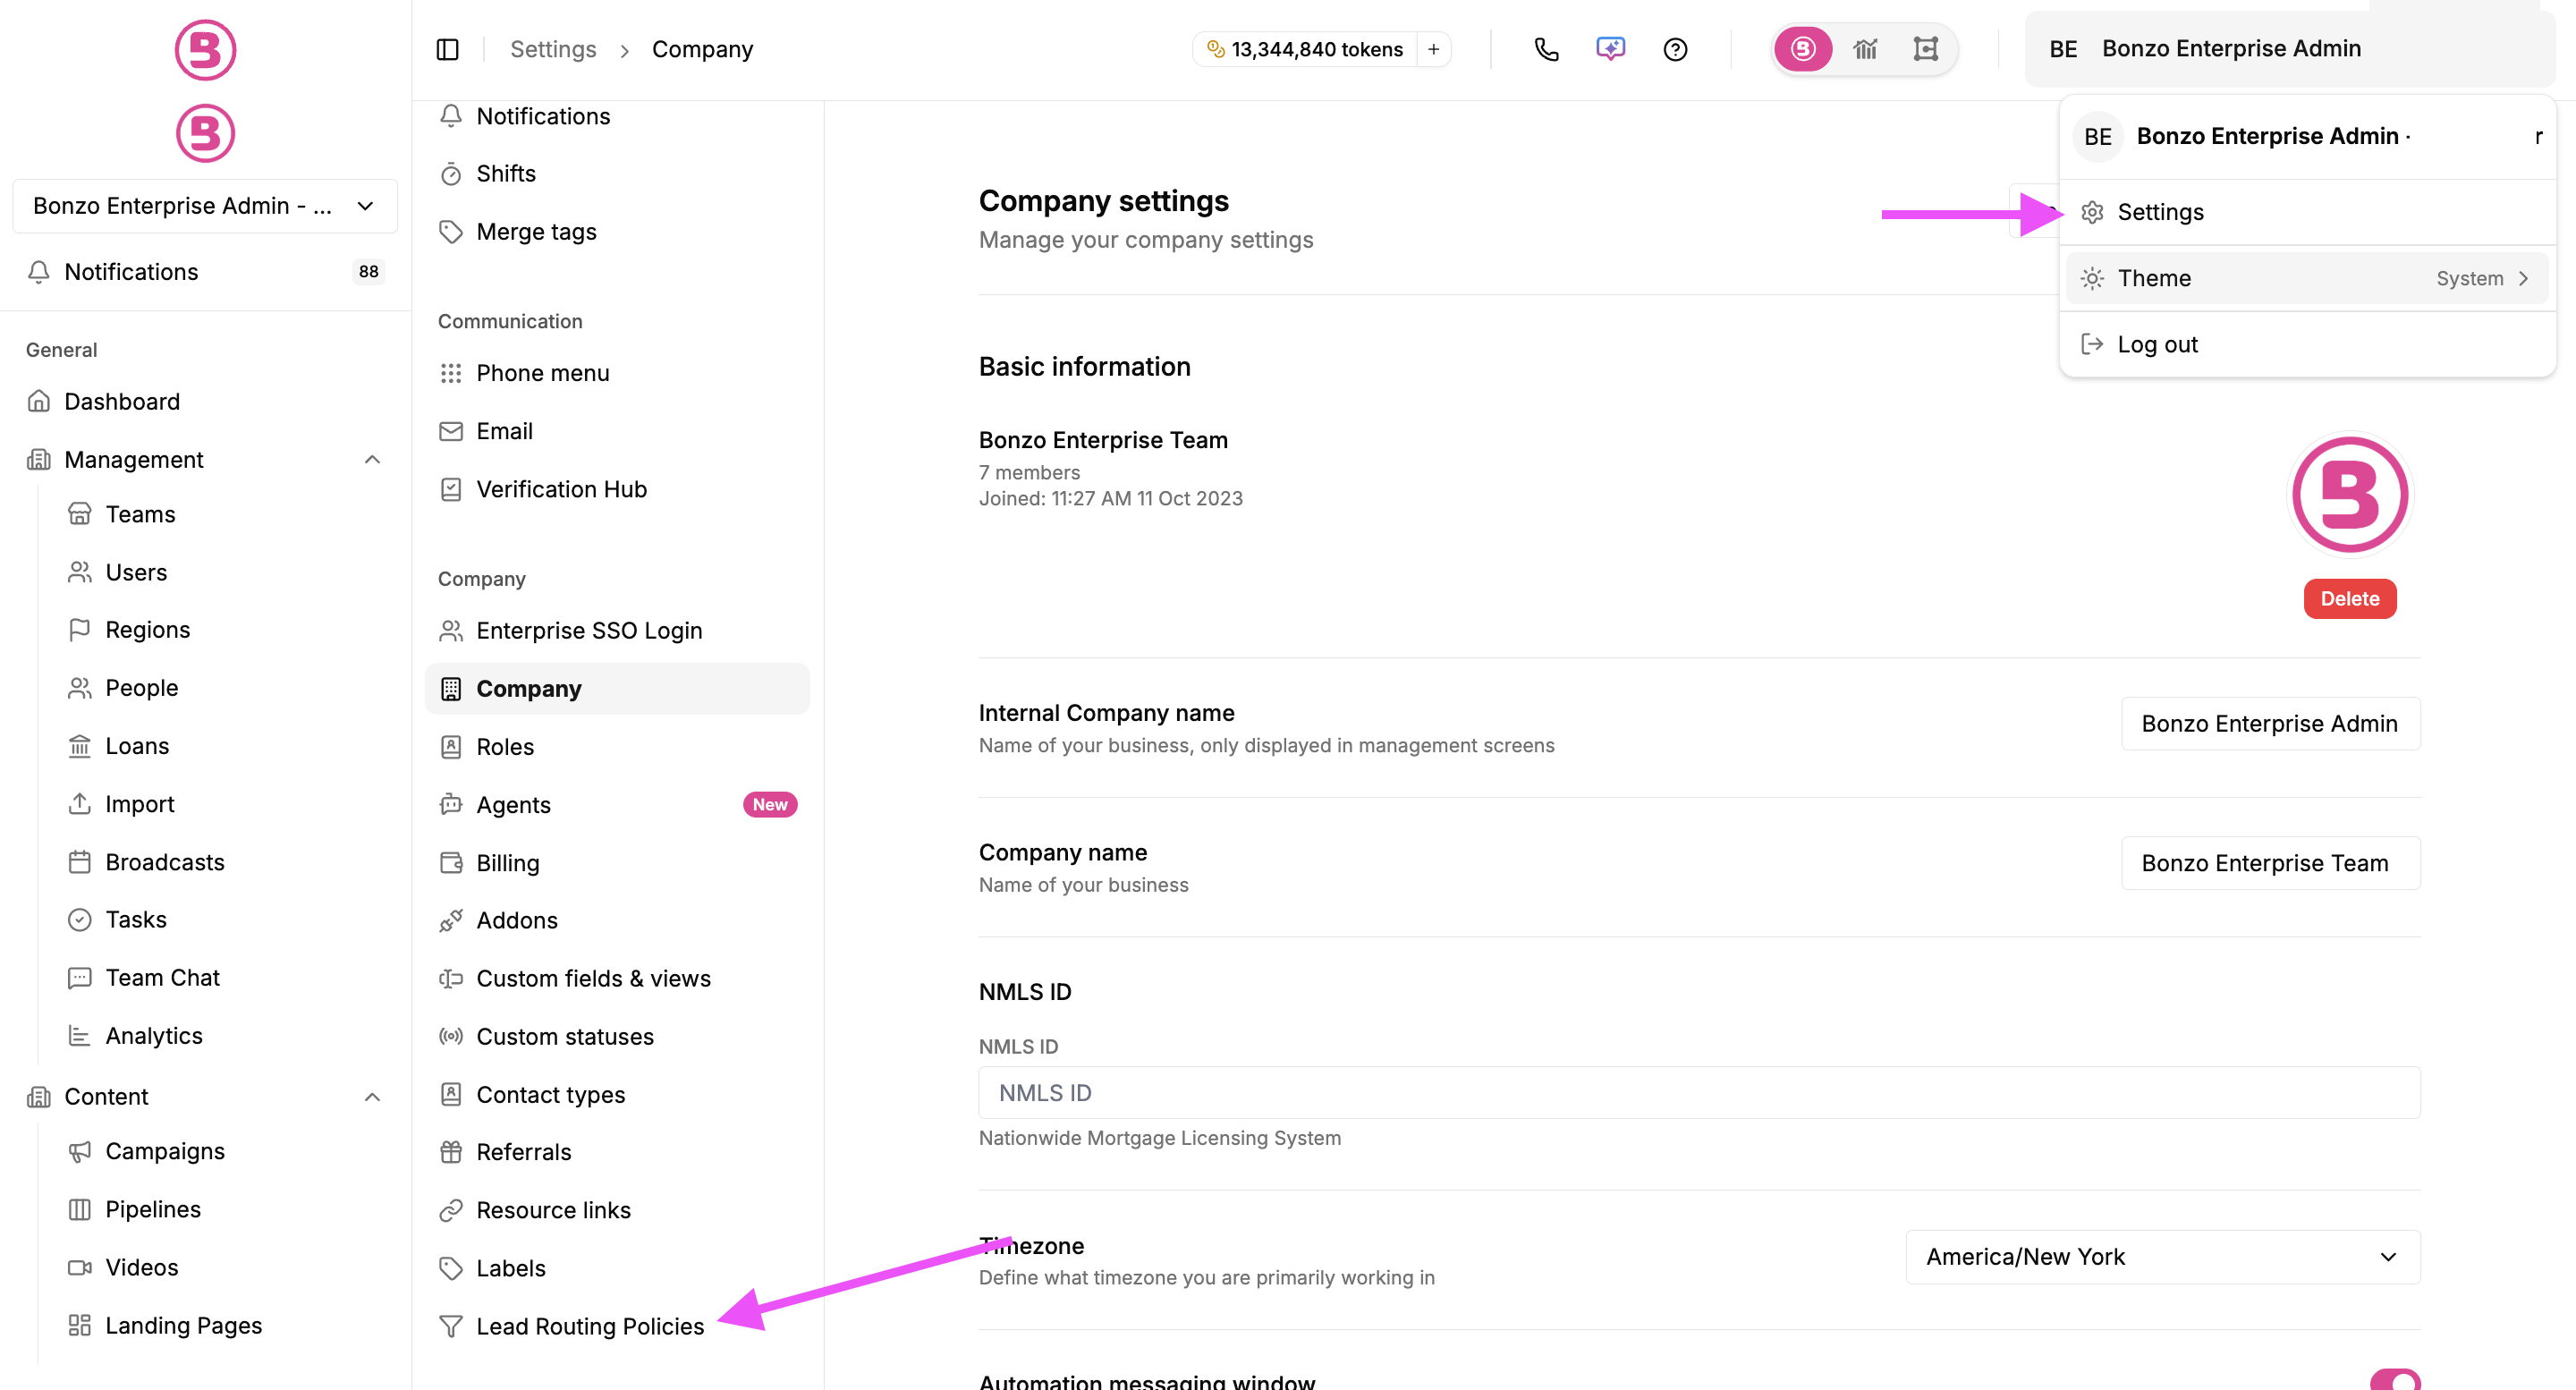Click the Regions flag icon
This screenshot has width=2576, height=1390.
click(x=80, y=630)
